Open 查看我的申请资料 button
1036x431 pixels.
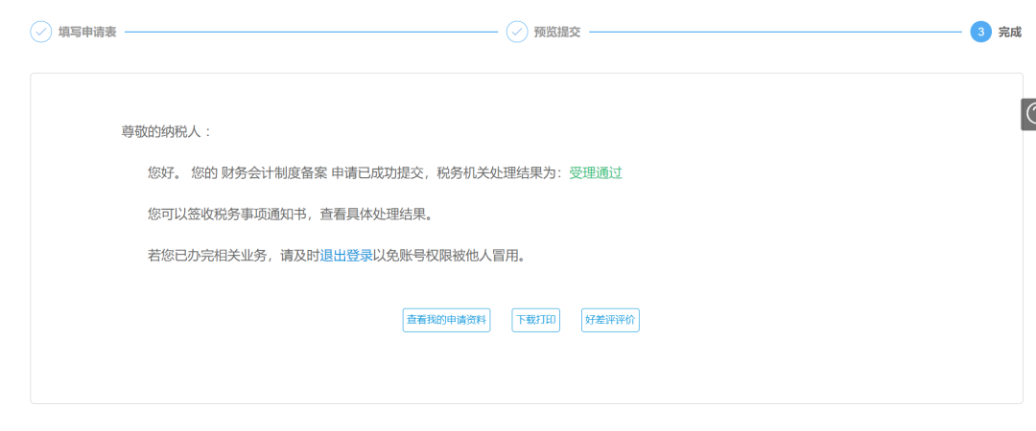446,321
